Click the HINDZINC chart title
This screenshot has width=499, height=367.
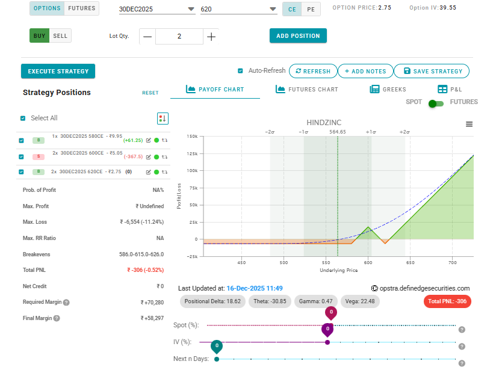(x=324, y=123)
